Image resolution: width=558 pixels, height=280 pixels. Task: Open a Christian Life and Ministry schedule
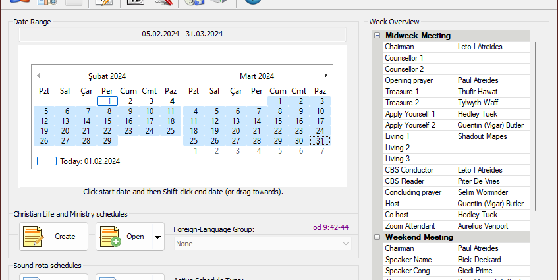click(x=124, y=237)
